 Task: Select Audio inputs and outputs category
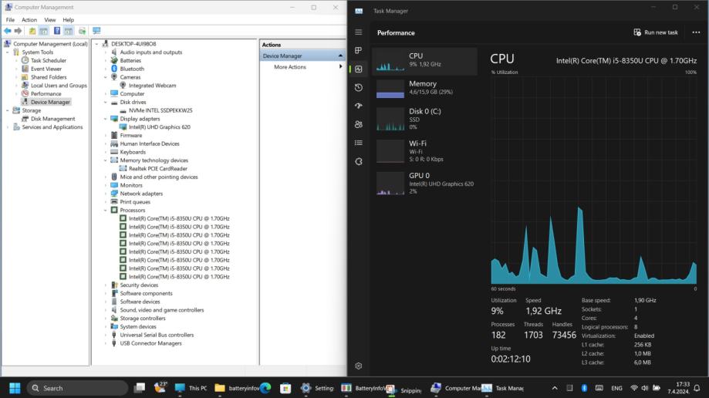[x=151, y=52]
